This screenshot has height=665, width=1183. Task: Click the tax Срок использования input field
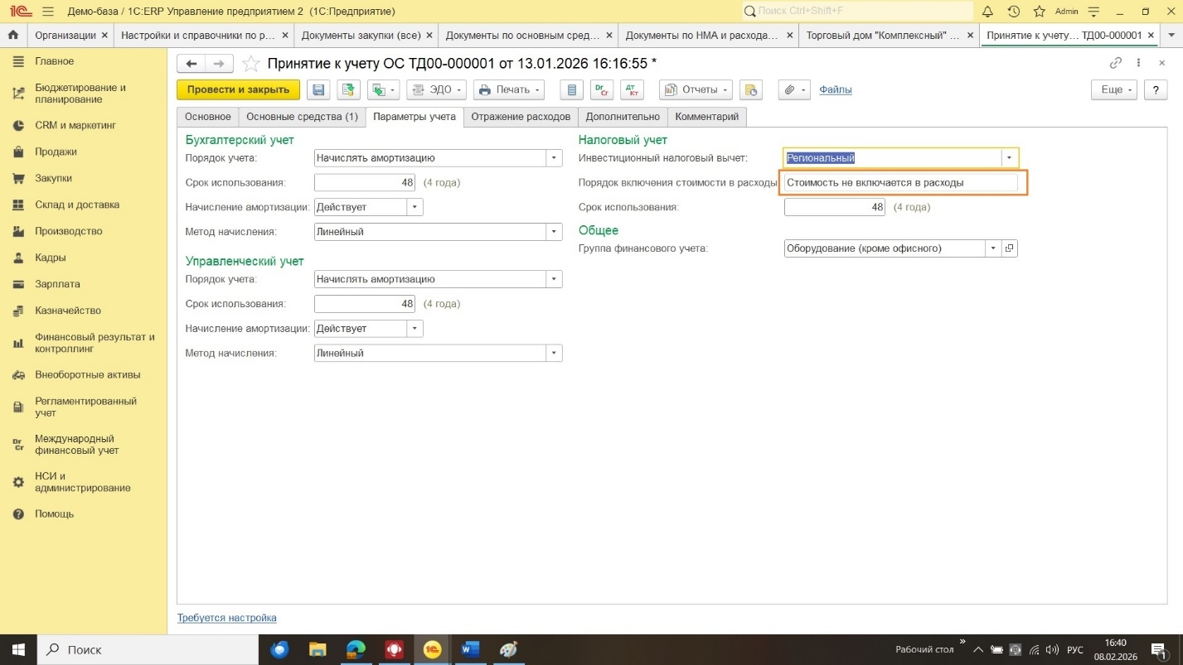click(834, 207)
